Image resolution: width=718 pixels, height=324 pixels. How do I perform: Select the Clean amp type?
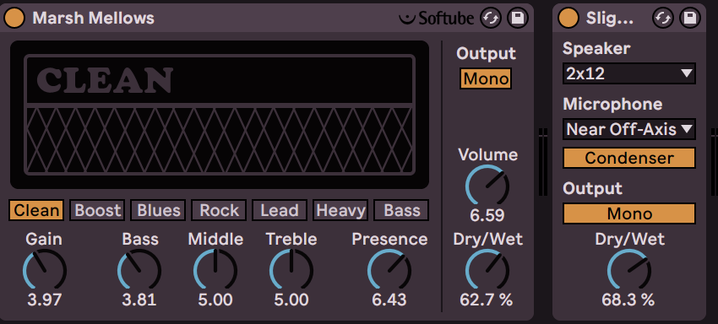(x=36, y=210)
